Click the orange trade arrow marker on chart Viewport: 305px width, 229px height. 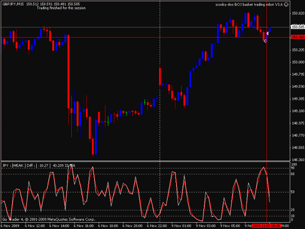(267, 34)
